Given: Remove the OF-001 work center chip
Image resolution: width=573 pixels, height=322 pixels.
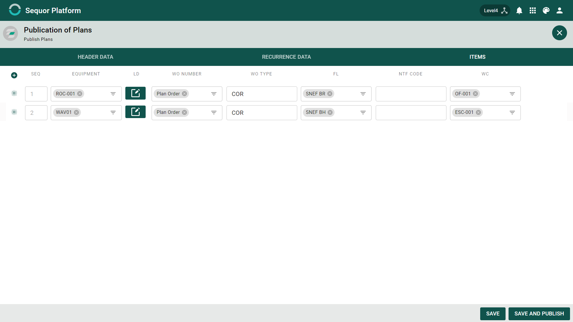Looking at the screenshot, I should [x=475, y=94].
